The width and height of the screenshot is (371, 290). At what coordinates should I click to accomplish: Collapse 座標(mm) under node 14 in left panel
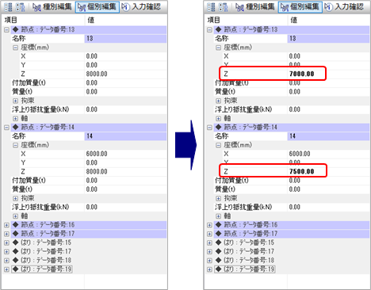pyautogui.click(x=15, y=145)
